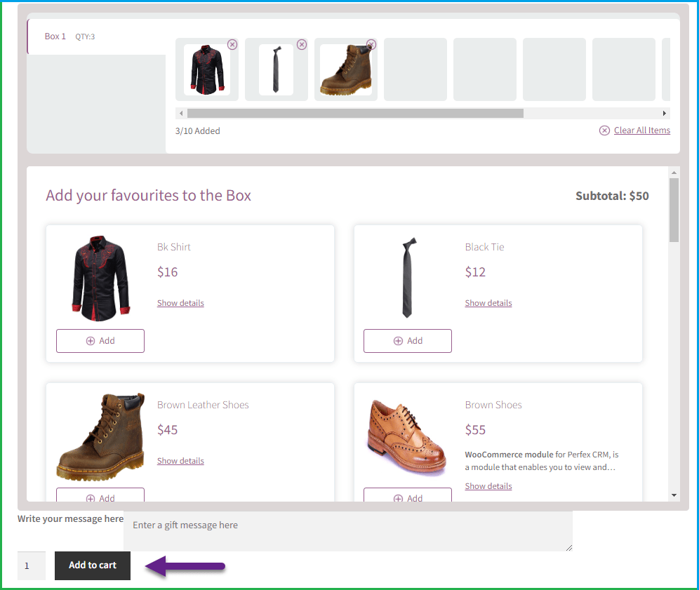Viewport: 699px width, 590px height.
Task: Open Clear All Items
Action: coord(641,130)
